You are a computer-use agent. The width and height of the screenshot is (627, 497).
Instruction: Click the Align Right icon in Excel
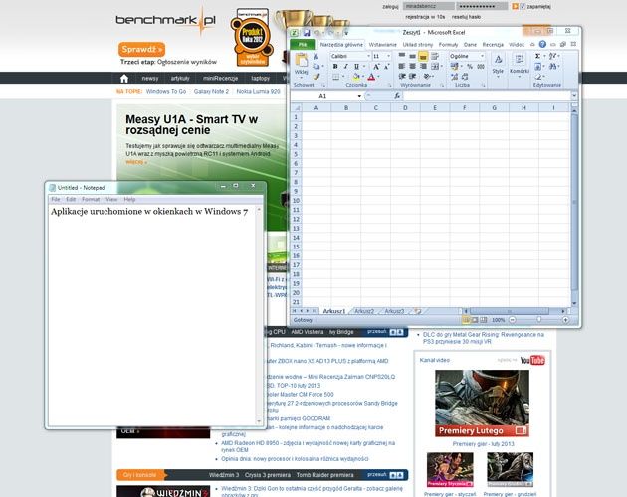(x=423, y=66)
